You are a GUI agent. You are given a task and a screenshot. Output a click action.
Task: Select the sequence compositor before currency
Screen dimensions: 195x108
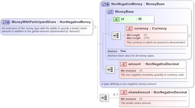(116, 36)
